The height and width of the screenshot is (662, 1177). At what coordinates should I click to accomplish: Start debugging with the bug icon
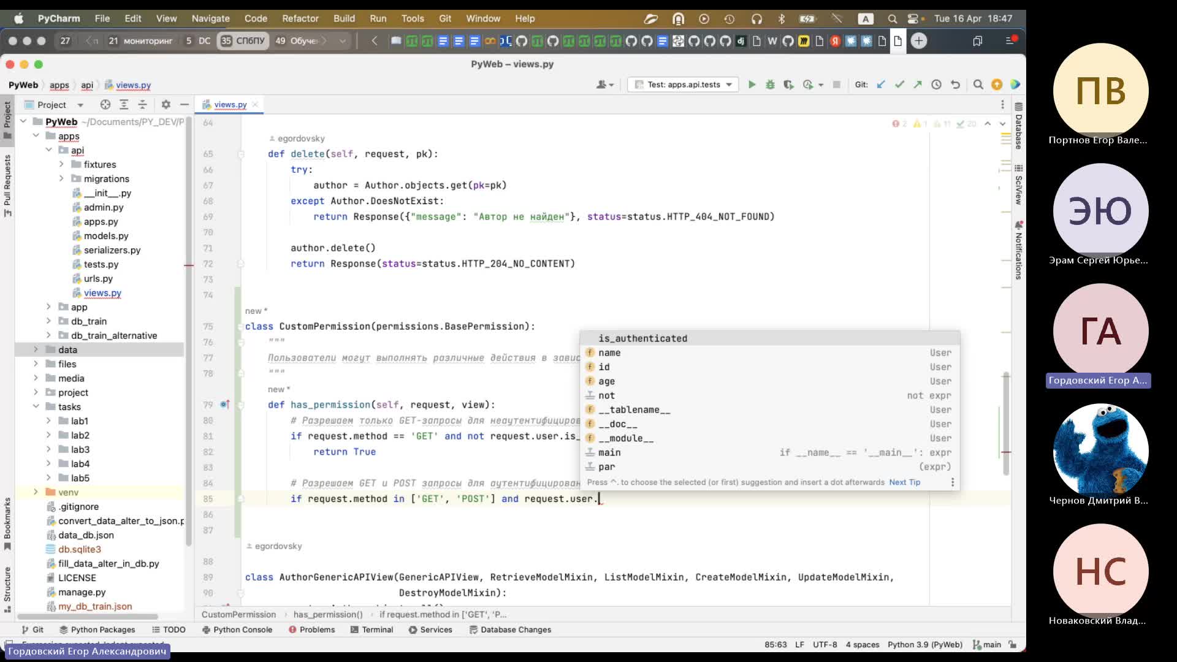(770, 85)
